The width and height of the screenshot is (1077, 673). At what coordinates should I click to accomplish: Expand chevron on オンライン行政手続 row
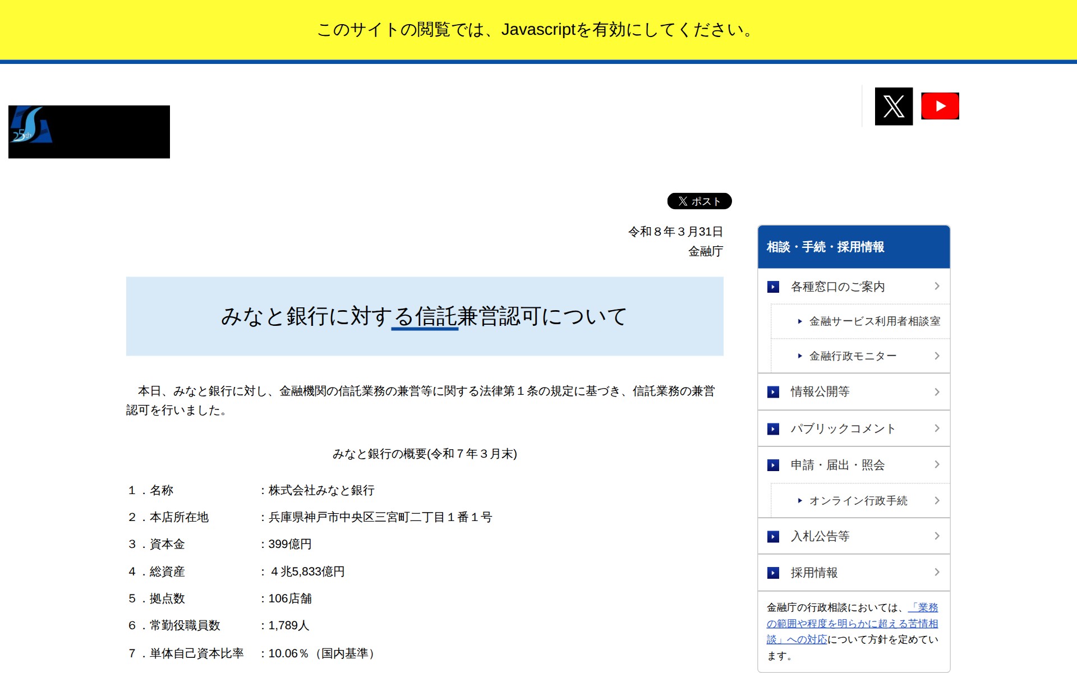pos(937,500)
